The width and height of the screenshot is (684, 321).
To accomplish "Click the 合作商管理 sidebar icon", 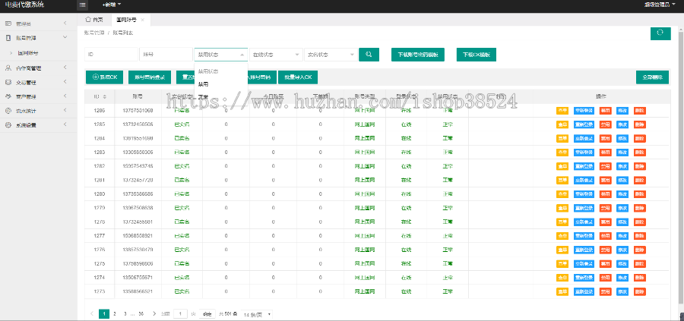I will 8,68.
